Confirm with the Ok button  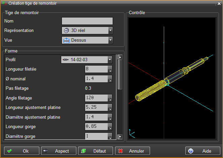coord(22,151)
